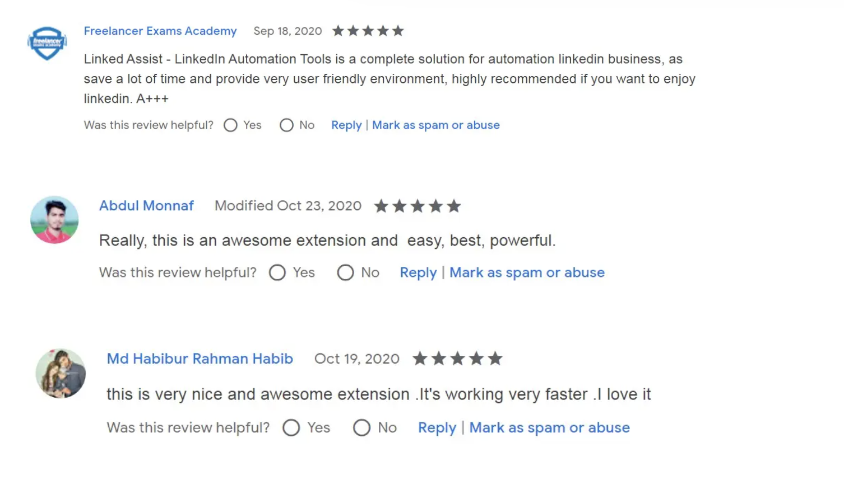This screenshot has width=844, height=480.
Task: Flag Md Habibur's review as spam or abuse
Action: pyautogui.click(x=549, y=428)
